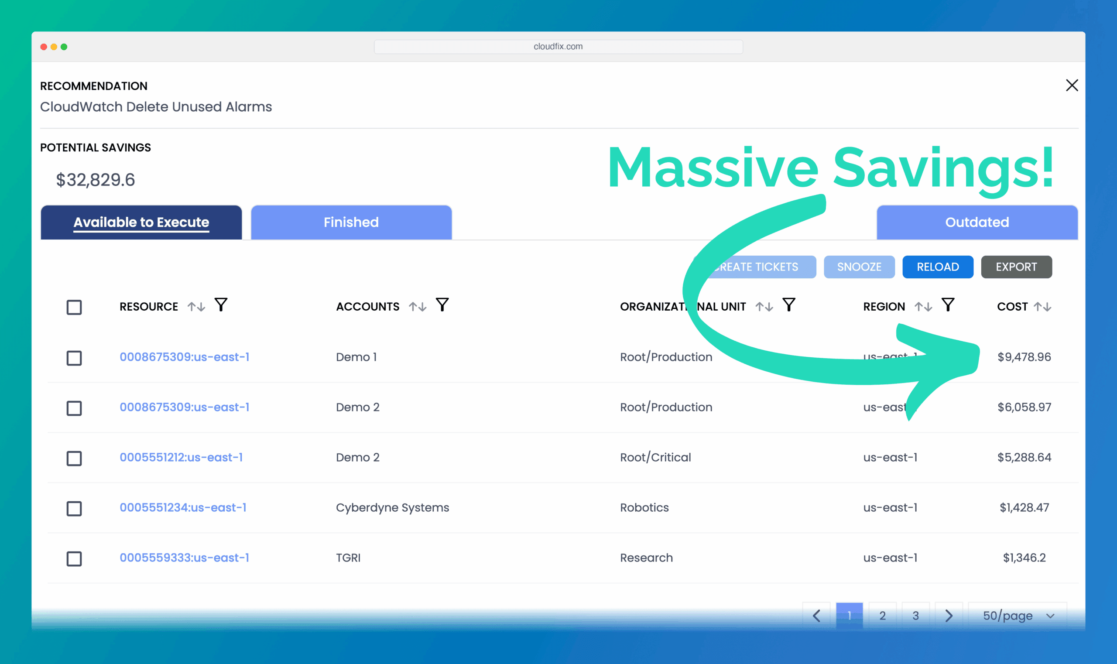Click the Snooze button
This screenshot has height=664, width=1117.
coord(859,267)
